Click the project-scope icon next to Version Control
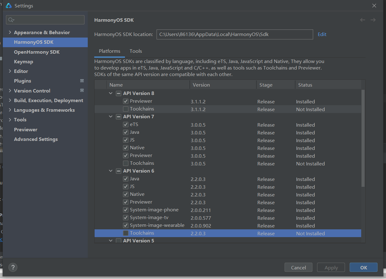 point(82,91)
